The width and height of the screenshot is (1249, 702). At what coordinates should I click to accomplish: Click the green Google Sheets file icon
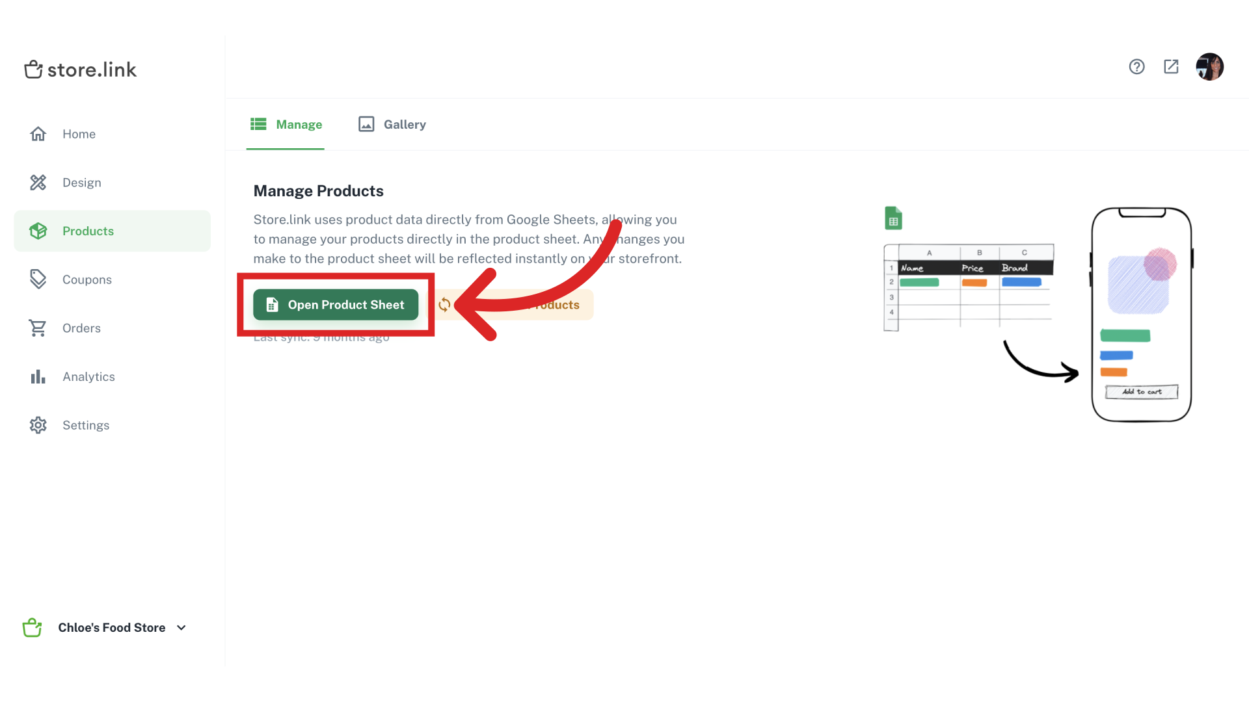click(893, 218)
